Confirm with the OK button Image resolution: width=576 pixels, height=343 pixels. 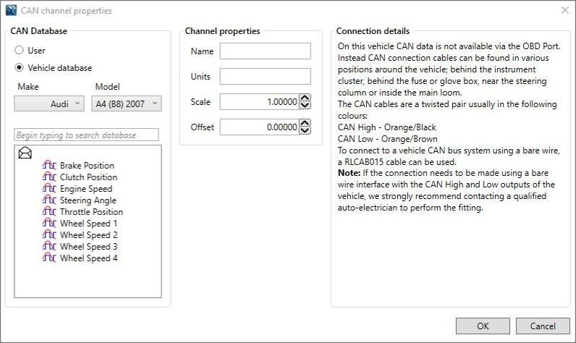coord(483,326)
